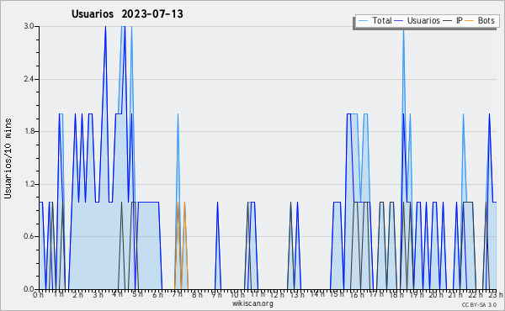Click the '3.0' y-axis value
Screen dimensions: 505x311
[x=29, y=26]
